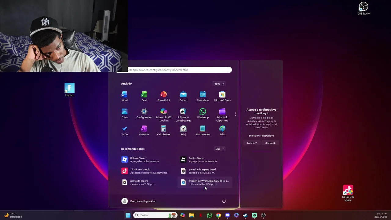Open the Correo mail app
Screen dimensions: 391x220
[x=183, y=96]
